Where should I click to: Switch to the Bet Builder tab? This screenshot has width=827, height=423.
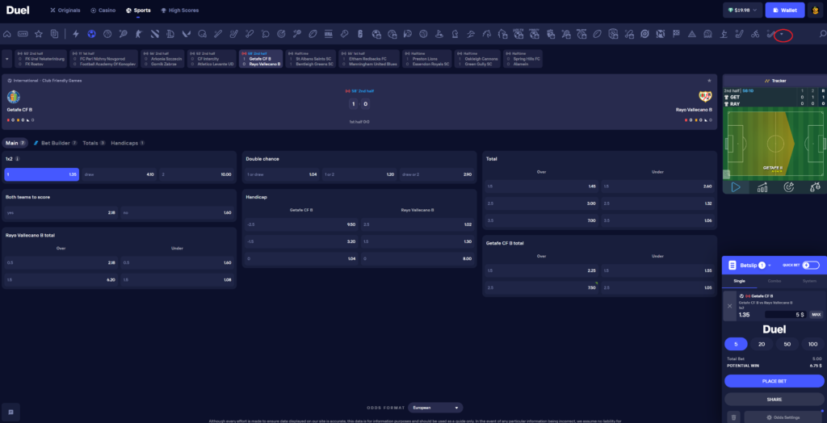click(56, 143)
